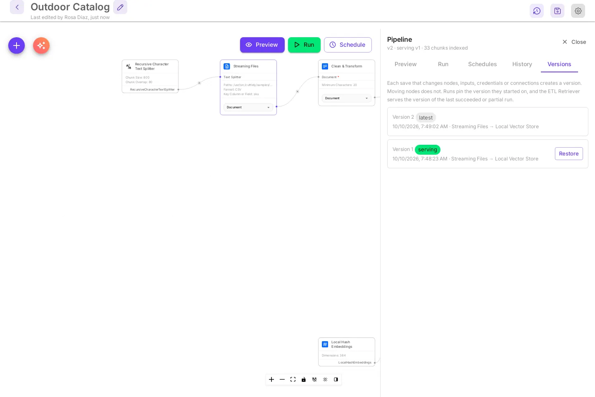Click Version 2 timestamp 7:49:02 AM
The image size is (595, 397).
click(x=420, y=127)
